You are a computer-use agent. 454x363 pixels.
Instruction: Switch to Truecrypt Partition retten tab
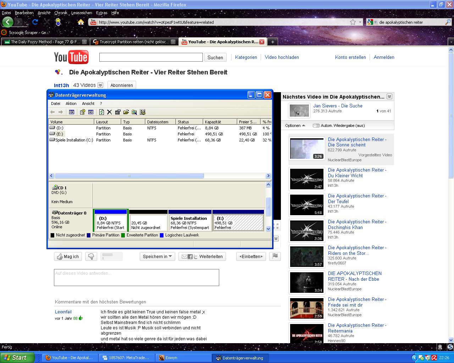pos(134,42)
